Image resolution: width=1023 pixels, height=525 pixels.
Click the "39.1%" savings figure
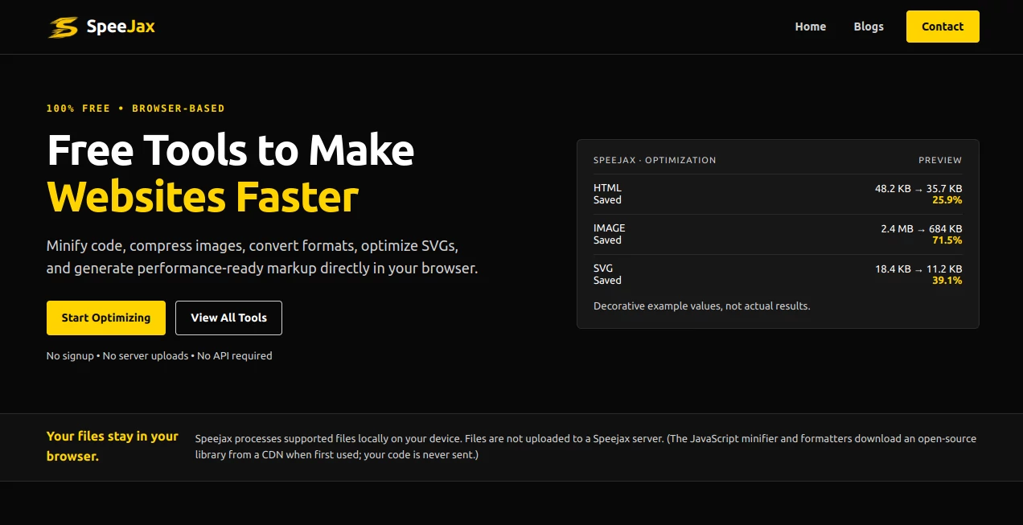(x=947, y=280)
